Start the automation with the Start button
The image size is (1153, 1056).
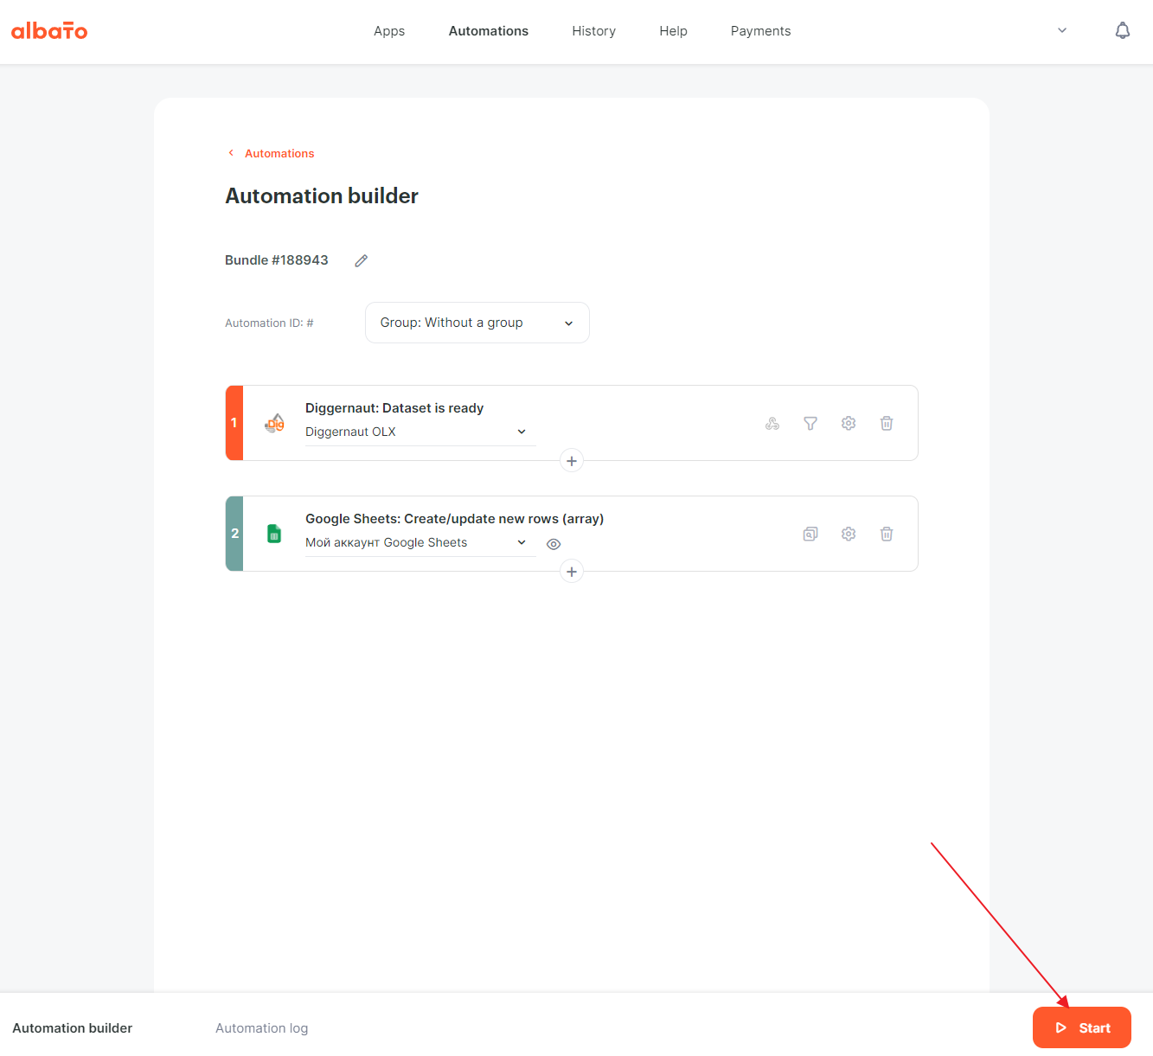point(1082,1027)
